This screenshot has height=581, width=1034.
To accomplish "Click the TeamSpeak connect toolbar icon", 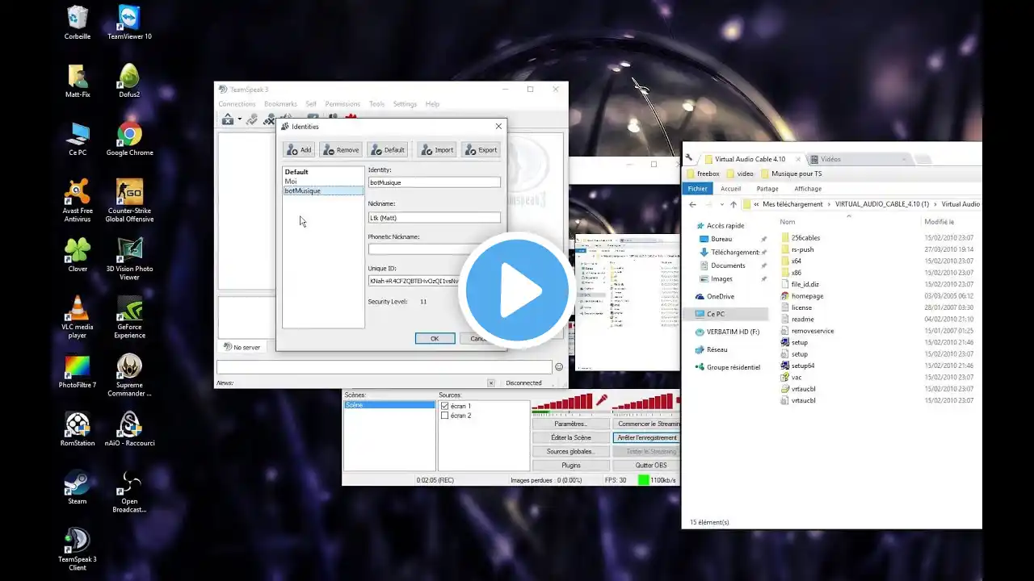I will pyautogui.click(x=228, y=119).
